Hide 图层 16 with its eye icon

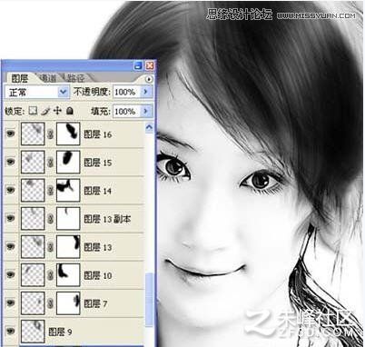click(11, 134)
